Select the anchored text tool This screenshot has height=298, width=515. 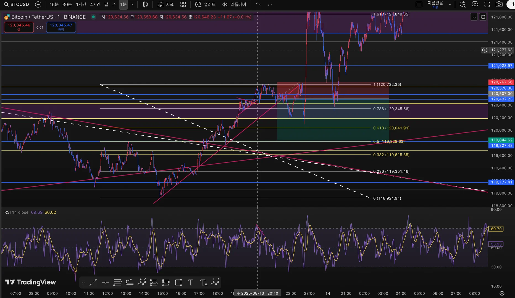pyautogui.click(x=204, y=283)
